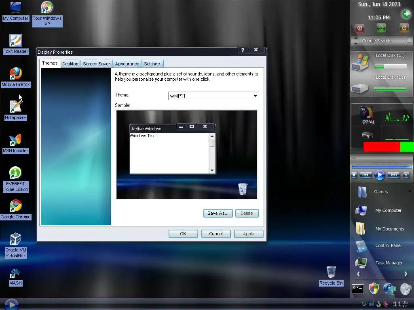Click the Google Search magnifier icon

(408, 41)
